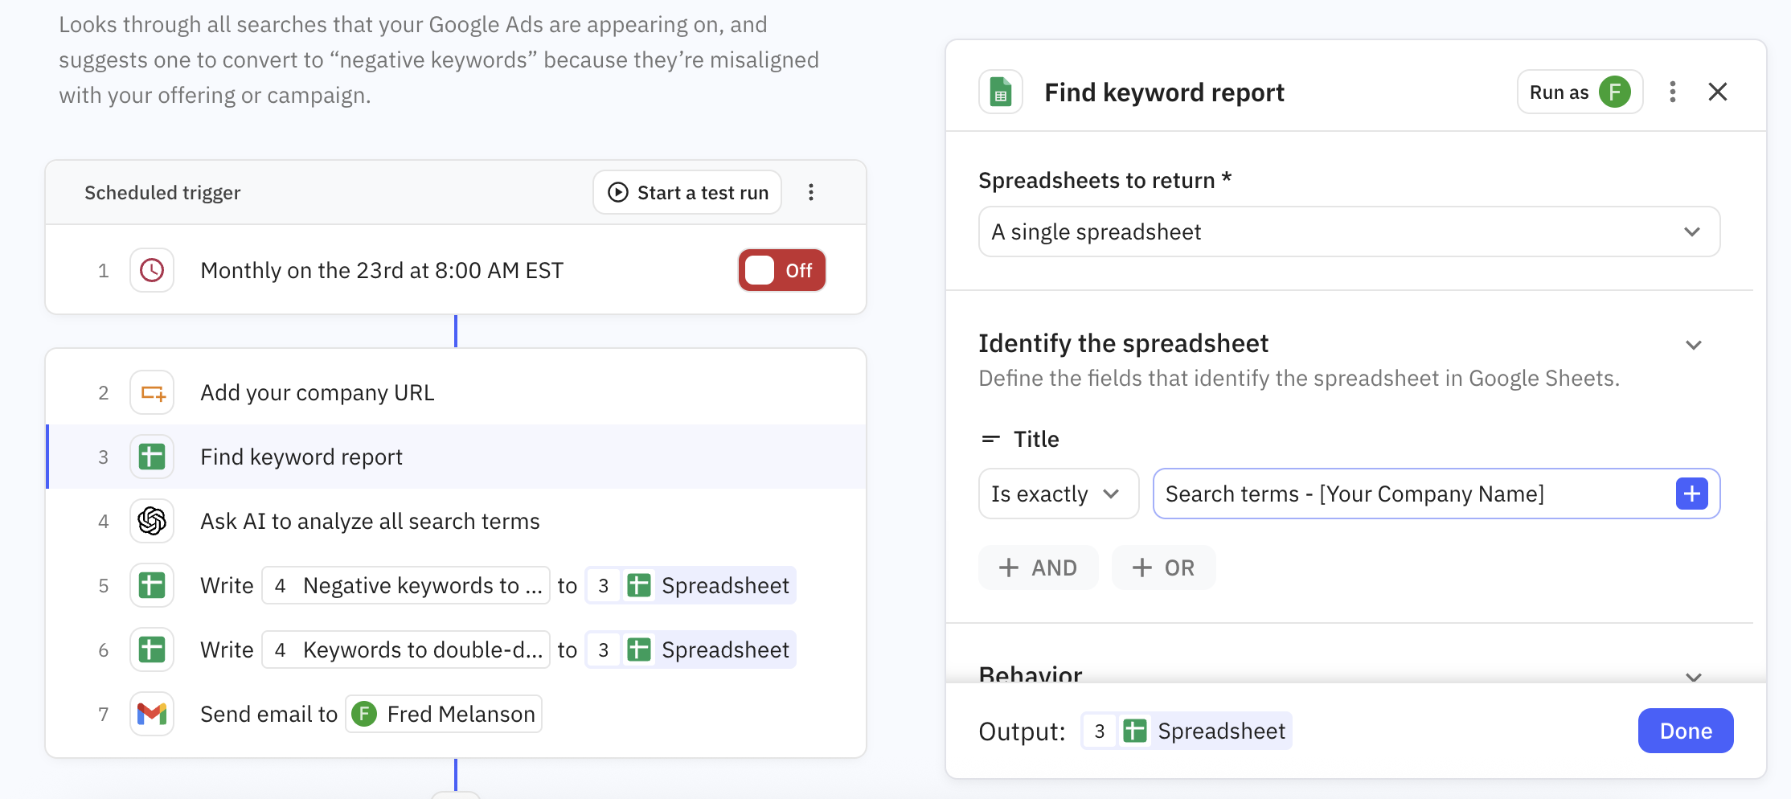Click the Gmail icon on step 7

point(152,714)
